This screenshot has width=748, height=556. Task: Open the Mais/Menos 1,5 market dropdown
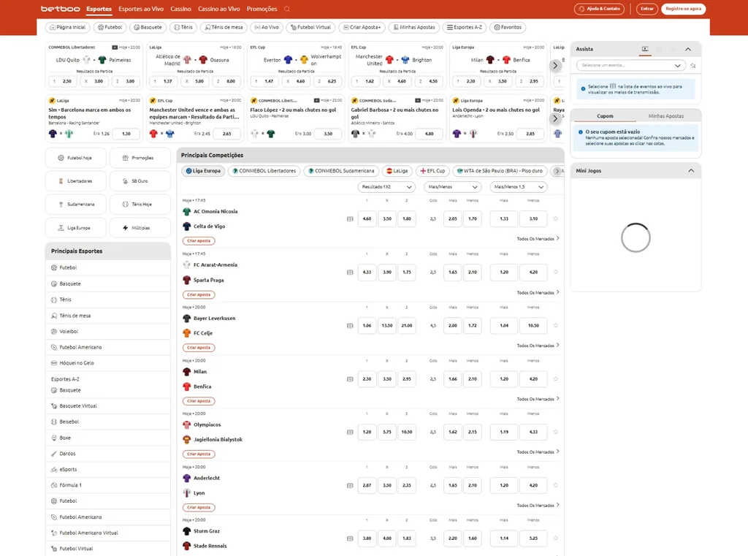(519, 187)
